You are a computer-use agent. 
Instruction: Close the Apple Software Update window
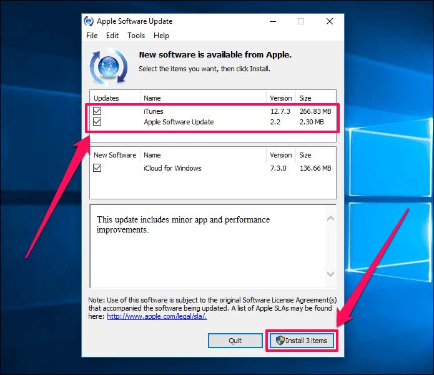tap(330, 21)
